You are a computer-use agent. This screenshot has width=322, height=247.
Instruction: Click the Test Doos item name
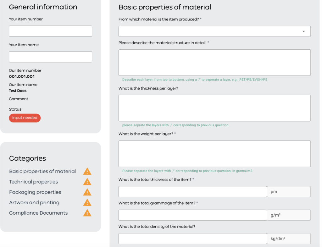tap(18, 91)
